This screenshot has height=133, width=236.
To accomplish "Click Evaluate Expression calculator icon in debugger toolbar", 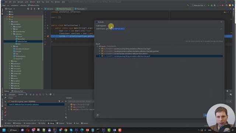I will 51,95.
